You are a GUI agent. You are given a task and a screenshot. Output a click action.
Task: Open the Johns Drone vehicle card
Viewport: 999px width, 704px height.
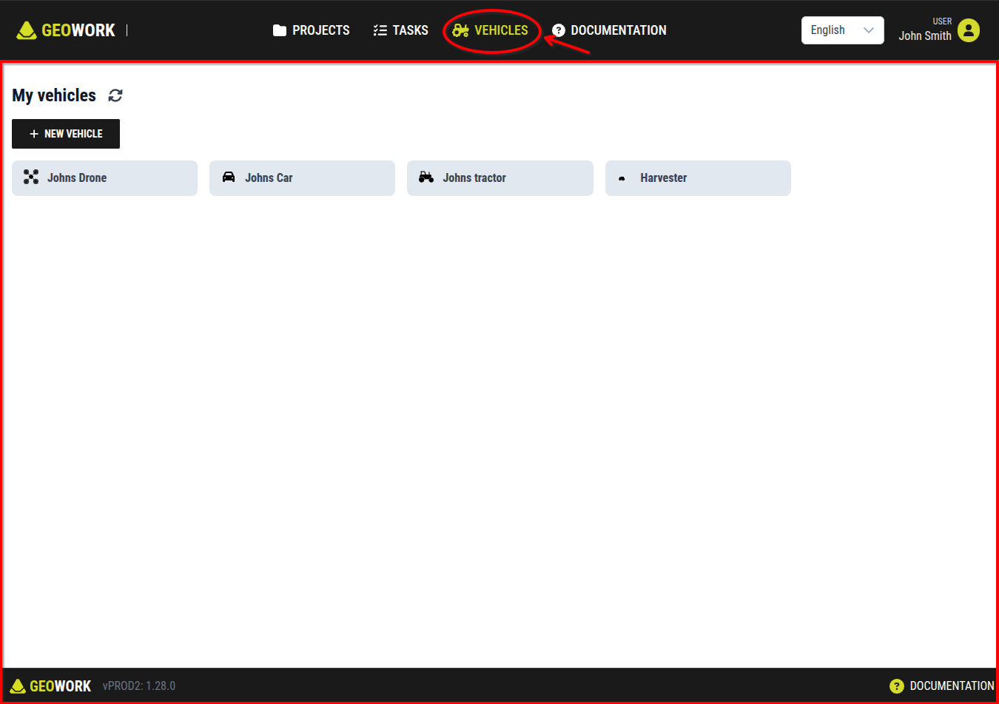[x=104, y=178]
